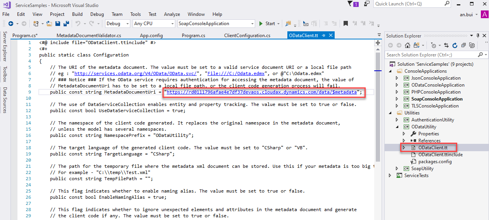The height and width of the screenshot is (220, 489).
Task: Select ODataClient.ttinclude in Solution Explorer
Action: coord(441,155)
